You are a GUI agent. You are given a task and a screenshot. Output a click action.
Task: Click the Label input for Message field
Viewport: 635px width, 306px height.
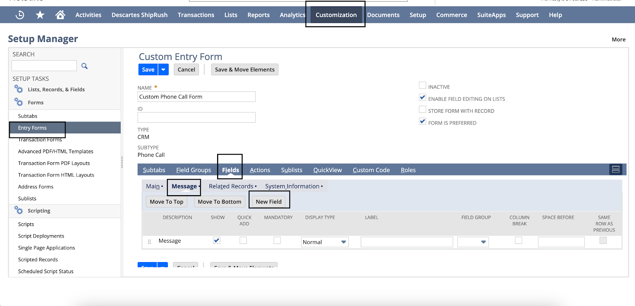[x=407, y=242]
